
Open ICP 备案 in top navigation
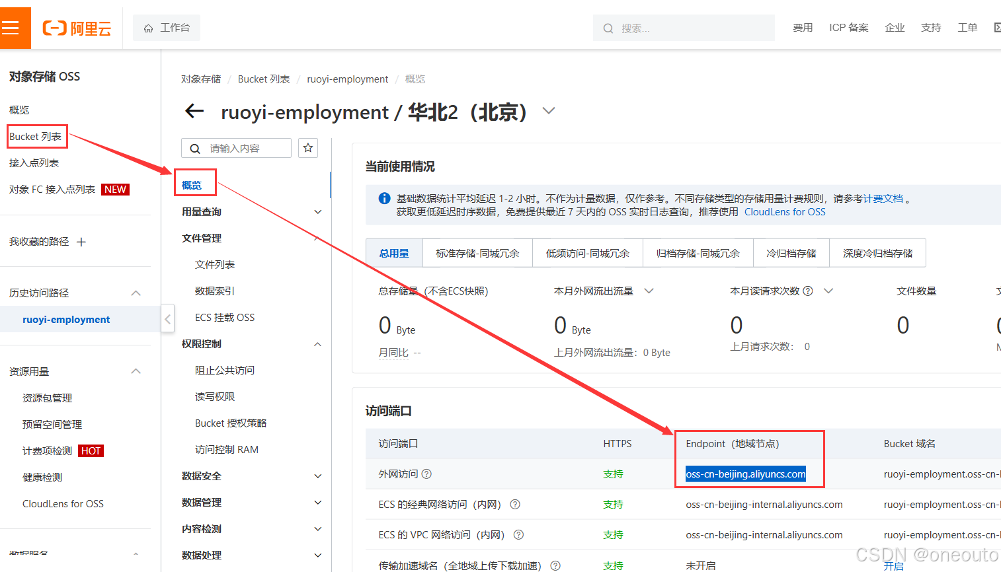tap(849, 28)
